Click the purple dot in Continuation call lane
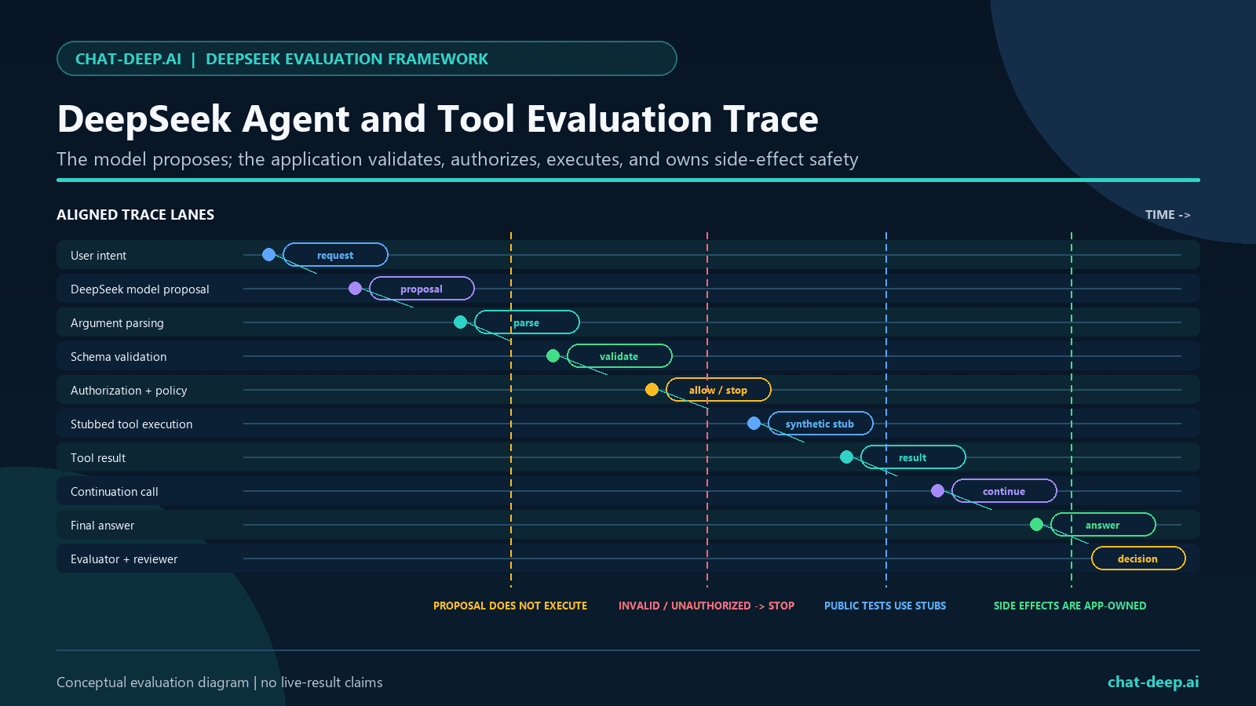 tap(937, 491)
